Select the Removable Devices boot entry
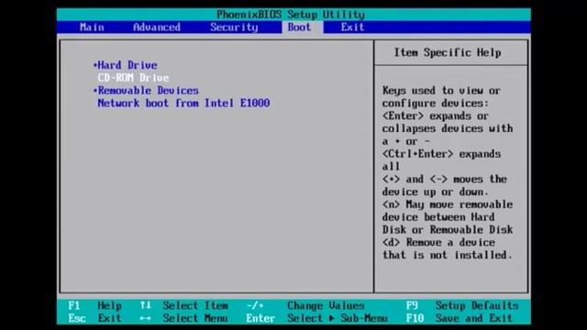Image resolution: width=587 pixels, height=330 pixels. [148, 91]
